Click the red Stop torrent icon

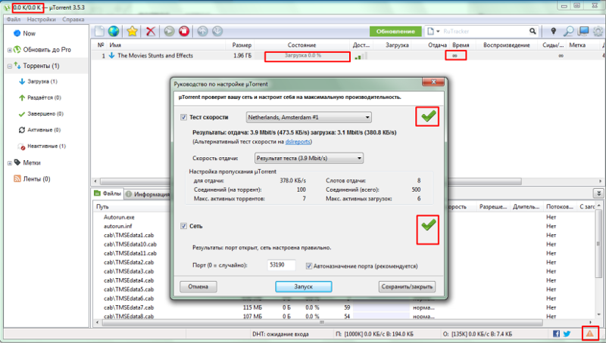coord(184,31)
